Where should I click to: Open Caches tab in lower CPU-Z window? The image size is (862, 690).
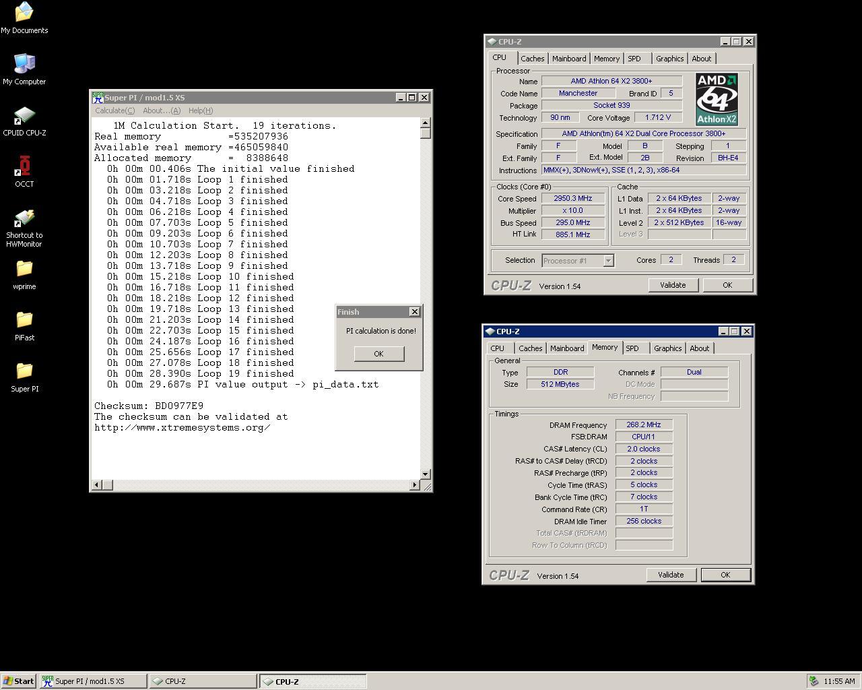pyautogui.click(x=530, y=348)
